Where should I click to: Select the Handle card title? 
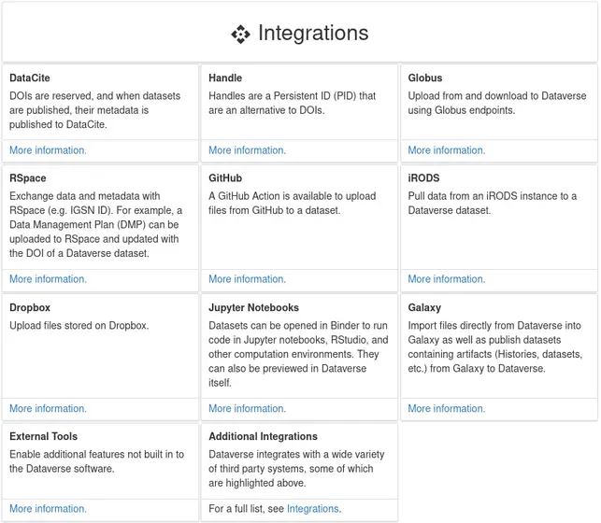[x=225, y=78]
